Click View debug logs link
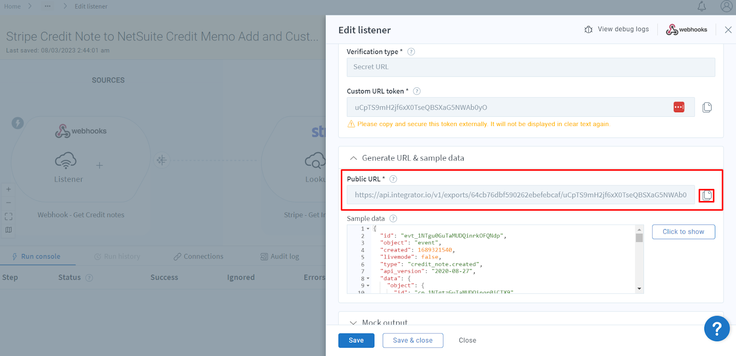 point(623,29)
